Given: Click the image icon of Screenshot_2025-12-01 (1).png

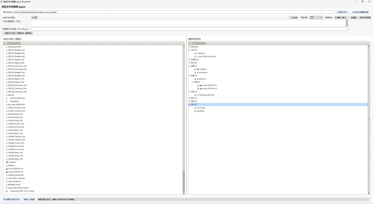Looking at the screenshot, I should click(7, 191).
